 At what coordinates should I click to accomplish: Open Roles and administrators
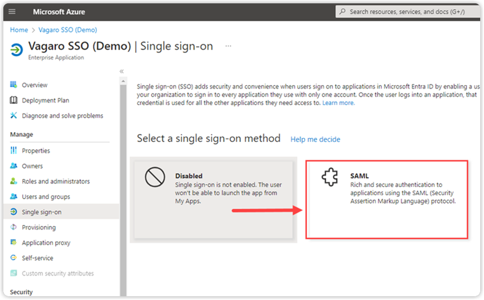(x=56, y=182)
